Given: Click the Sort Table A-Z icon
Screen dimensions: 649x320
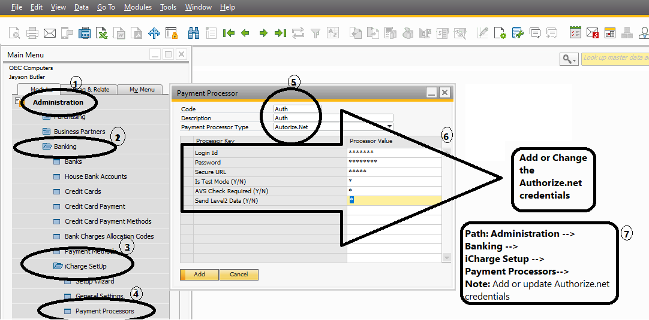Looking at the screenshot, I should [333, 33].
